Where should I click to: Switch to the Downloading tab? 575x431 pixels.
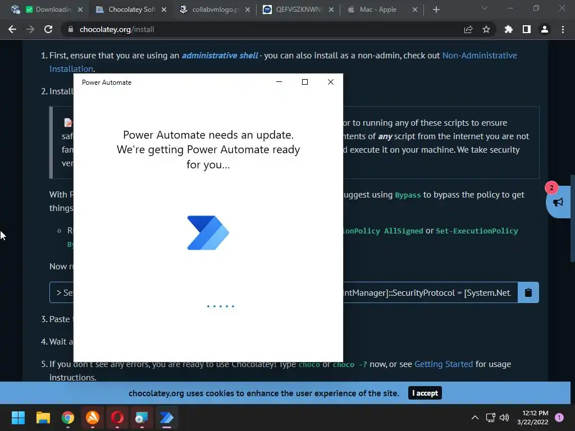(48, 10)
